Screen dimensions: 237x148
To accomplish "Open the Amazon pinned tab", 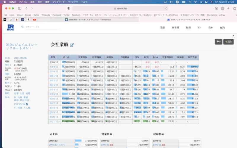I will (28, 20).
